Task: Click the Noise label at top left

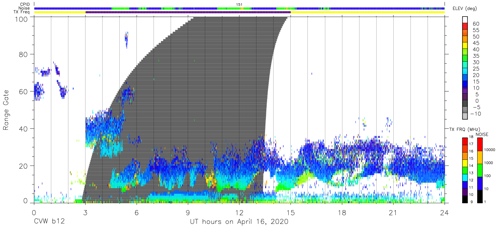Action: [x=24, y=8]
